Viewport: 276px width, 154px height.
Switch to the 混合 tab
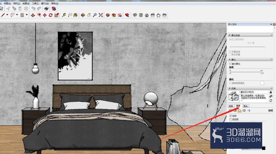point(245,106)
